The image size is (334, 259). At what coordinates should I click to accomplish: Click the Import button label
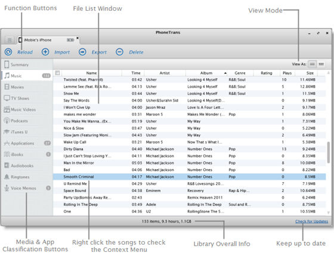62,52
